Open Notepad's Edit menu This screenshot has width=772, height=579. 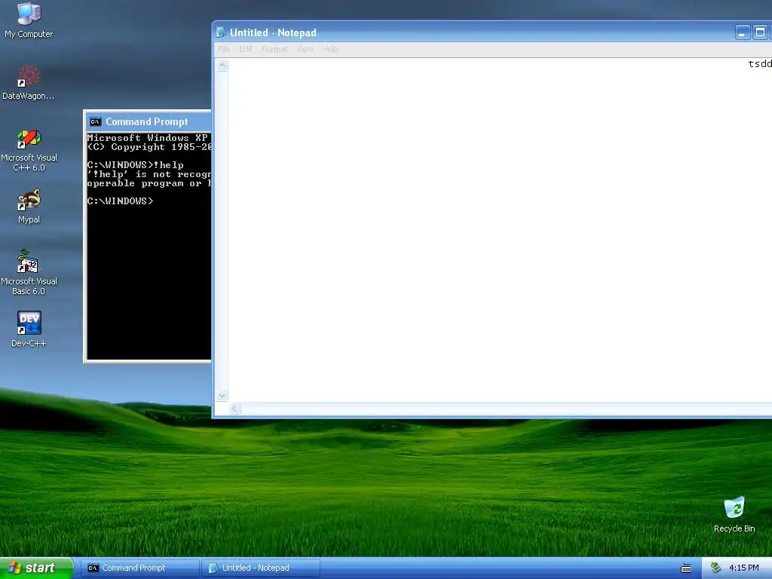[245, 49]
